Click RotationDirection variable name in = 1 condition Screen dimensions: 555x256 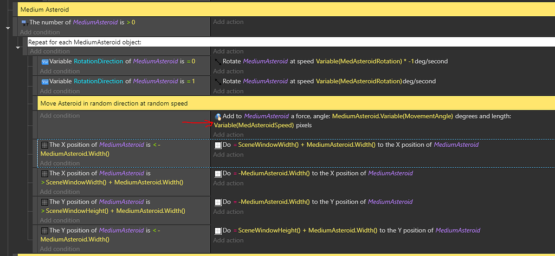pos(99,81)
